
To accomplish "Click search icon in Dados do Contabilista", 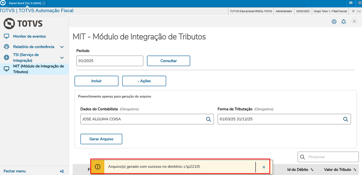I will (x=208, y=119).
